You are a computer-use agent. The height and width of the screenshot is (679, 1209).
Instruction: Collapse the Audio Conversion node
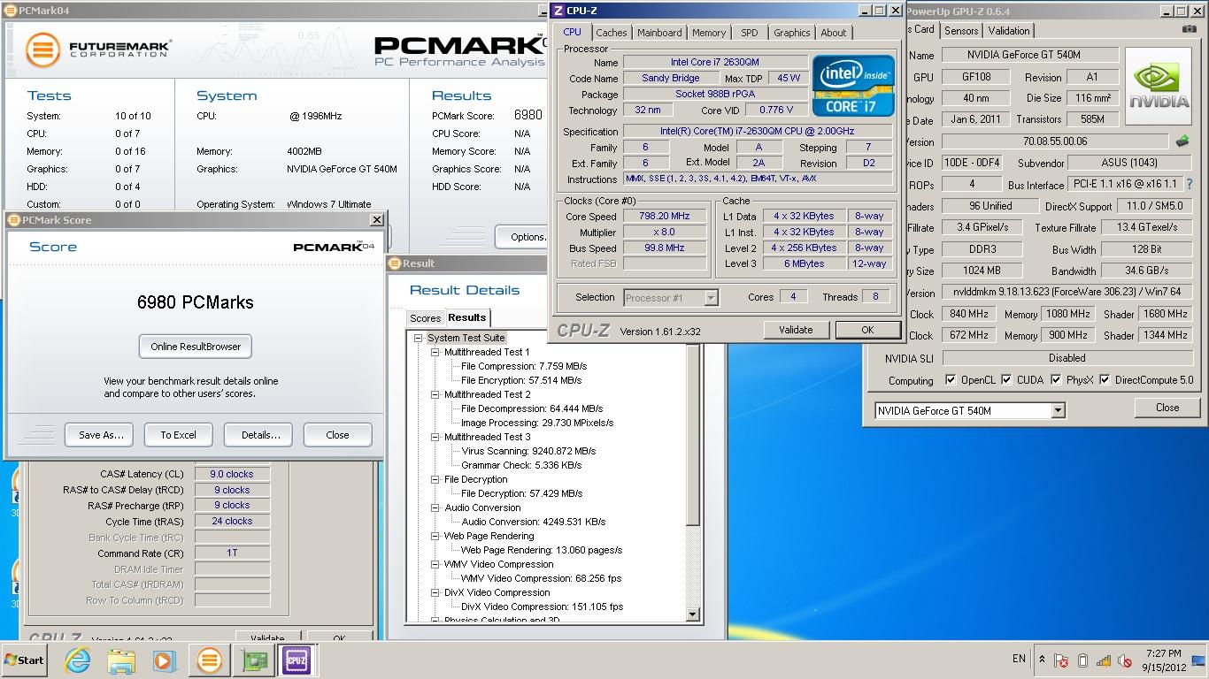[435, 507]
